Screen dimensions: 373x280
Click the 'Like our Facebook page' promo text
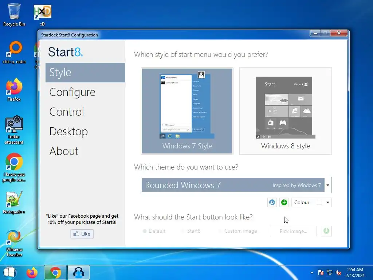(x=82, y=219)
